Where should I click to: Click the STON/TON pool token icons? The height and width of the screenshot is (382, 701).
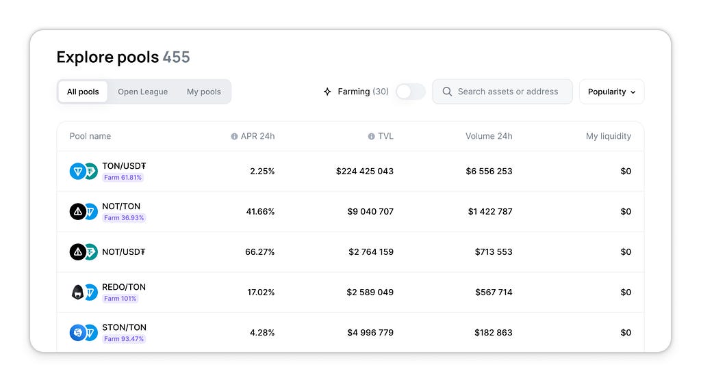click(84, 333)
